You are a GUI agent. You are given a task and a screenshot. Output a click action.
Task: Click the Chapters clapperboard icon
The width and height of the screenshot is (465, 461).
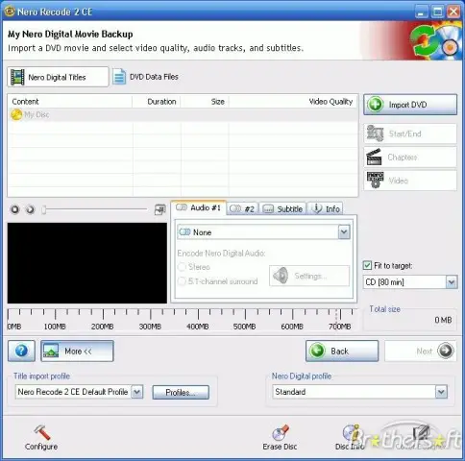click(374, 158)
